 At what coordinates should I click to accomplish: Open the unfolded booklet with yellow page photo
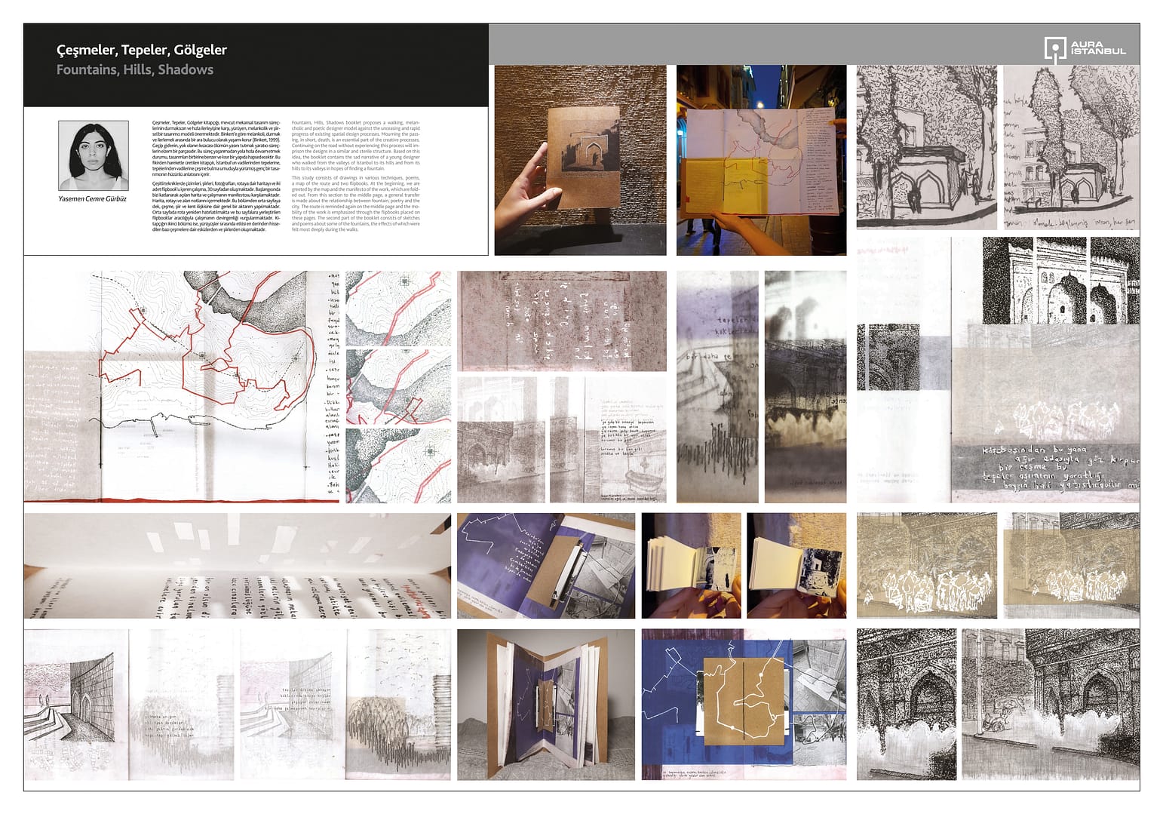pos(761,160)
